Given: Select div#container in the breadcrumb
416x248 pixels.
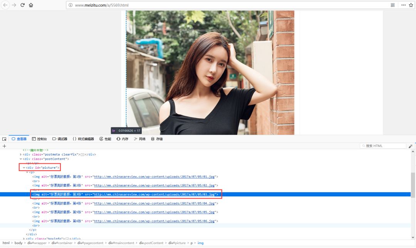Looking at the screenshot, I should 62,243.
